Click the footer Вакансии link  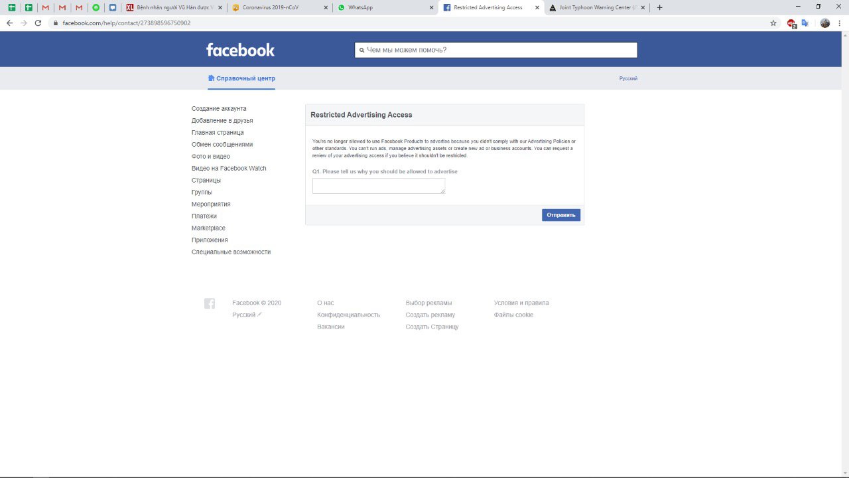[x=331, y=327]
